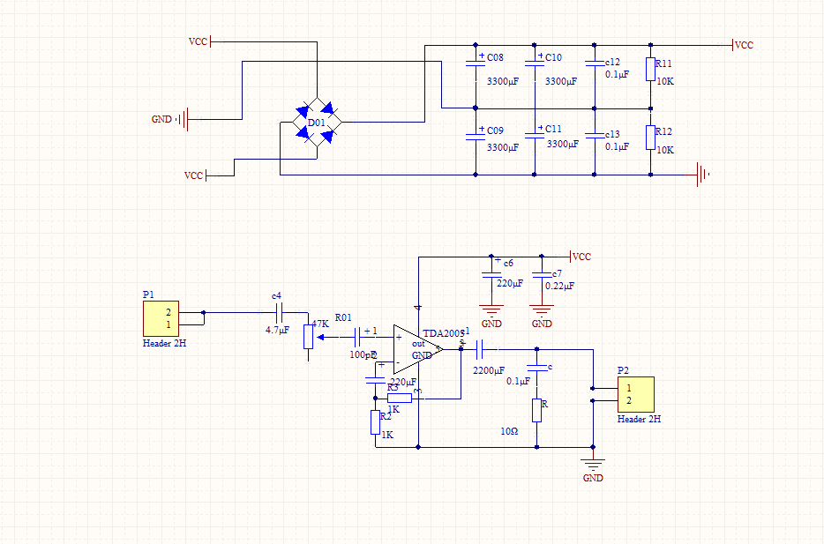
Task: Click resistor R12 10K symbol
Action: pyautogui.click(x=651, y=137)
